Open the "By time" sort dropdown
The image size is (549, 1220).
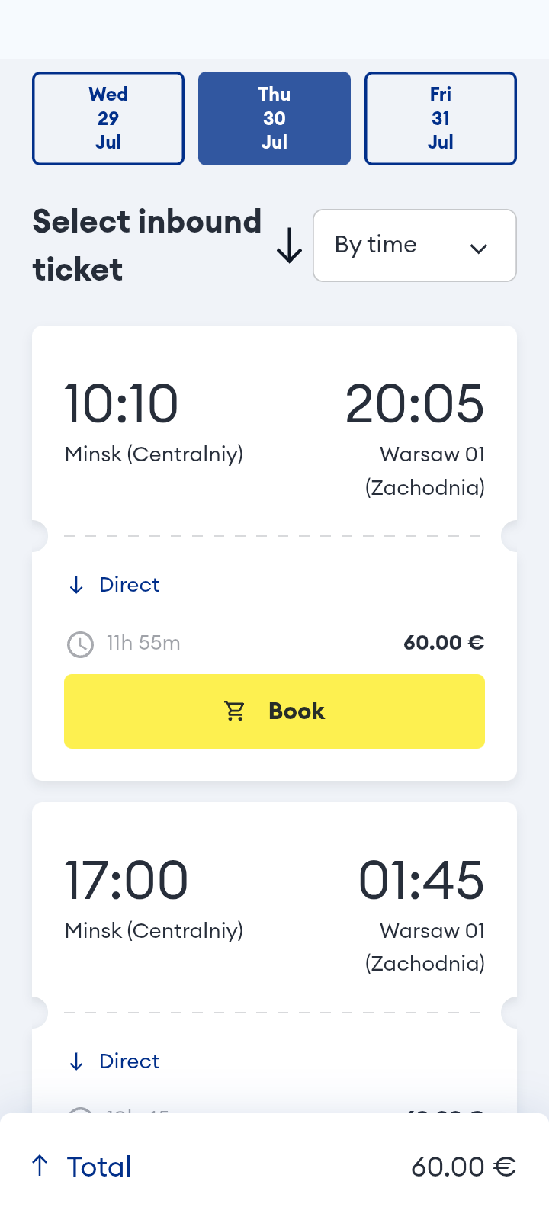(x=414, y=246)
